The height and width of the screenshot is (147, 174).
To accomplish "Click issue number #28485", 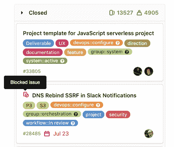I will tap(32, 134).
